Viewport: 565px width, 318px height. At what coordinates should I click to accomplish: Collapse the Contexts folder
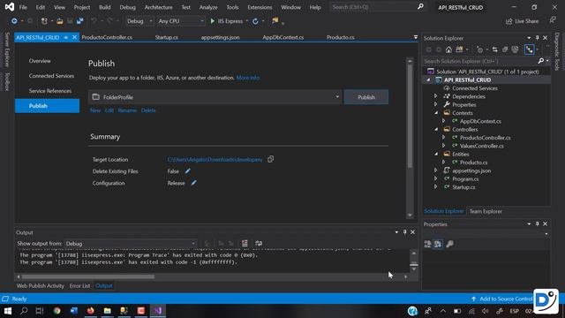tap(436, 113)
